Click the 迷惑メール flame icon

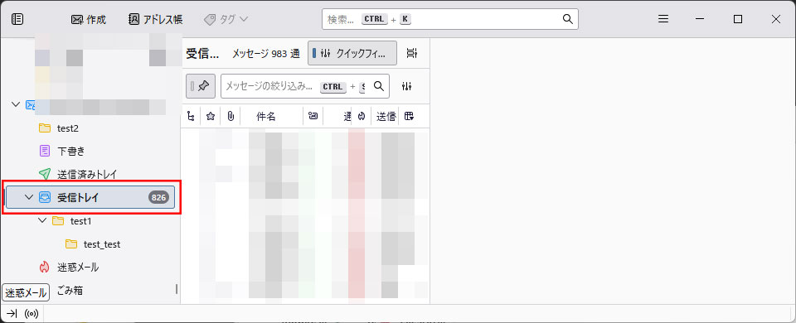coord(45,267)
